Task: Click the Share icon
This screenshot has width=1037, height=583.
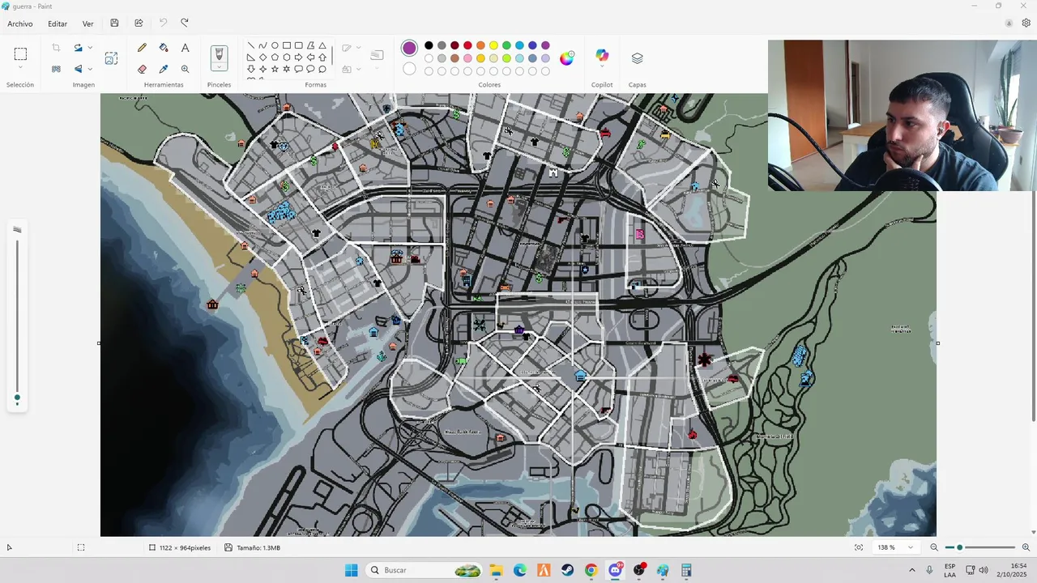Action: click(139, 23)
